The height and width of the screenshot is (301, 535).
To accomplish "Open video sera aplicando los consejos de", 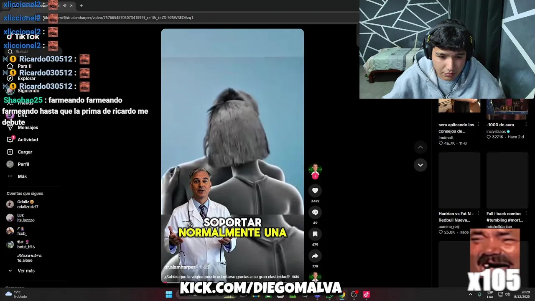I will click(456, 128).
